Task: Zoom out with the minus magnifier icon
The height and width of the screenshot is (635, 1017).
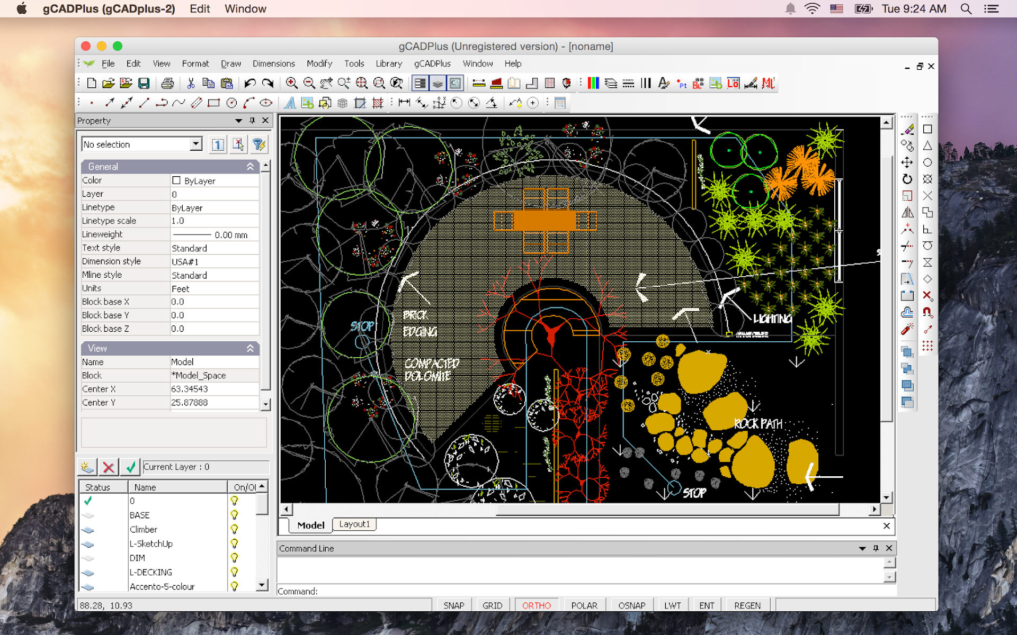Action: [309, 83]
